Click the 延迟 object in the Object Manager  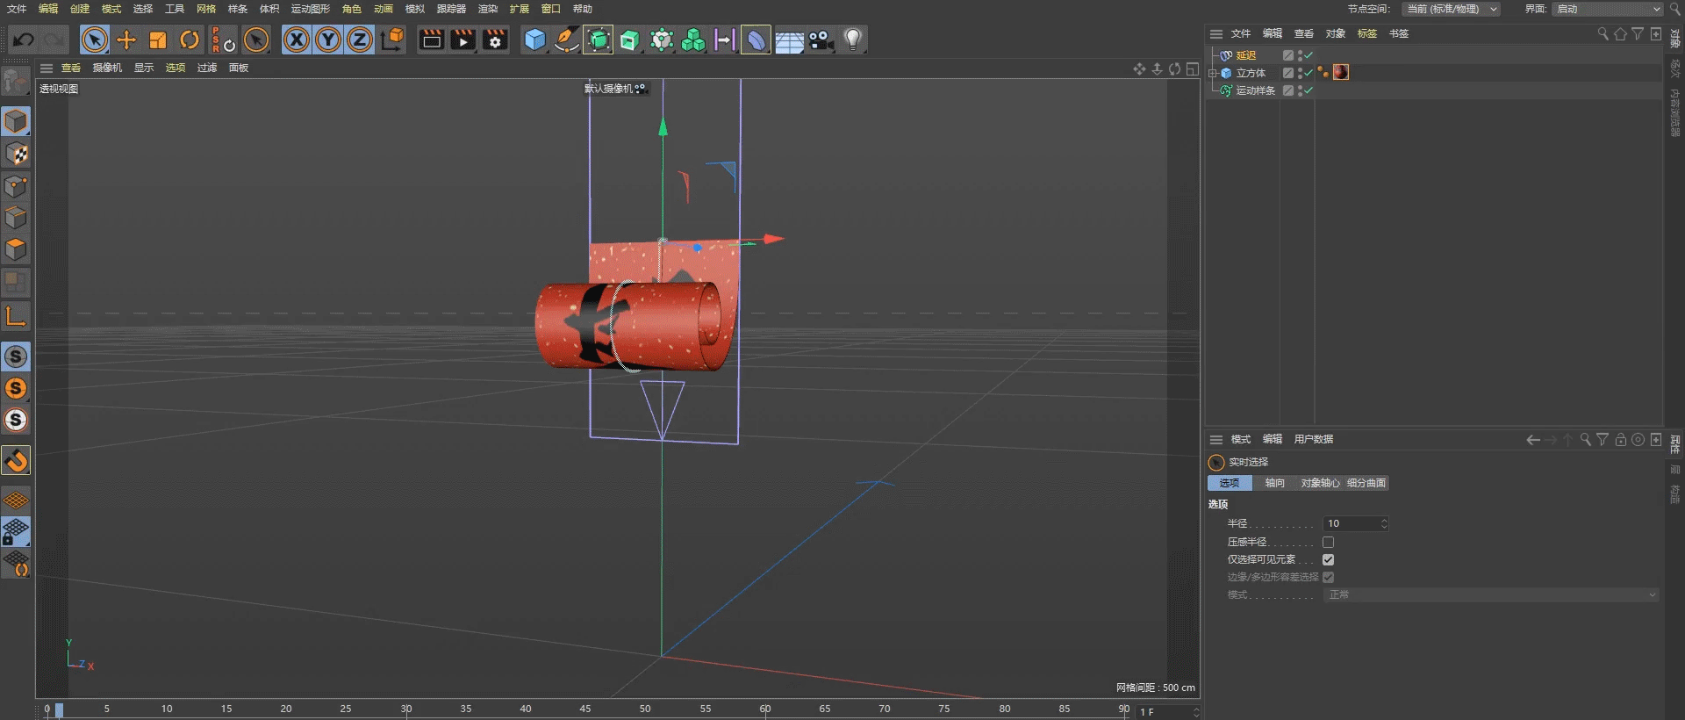pos(1246,55)
